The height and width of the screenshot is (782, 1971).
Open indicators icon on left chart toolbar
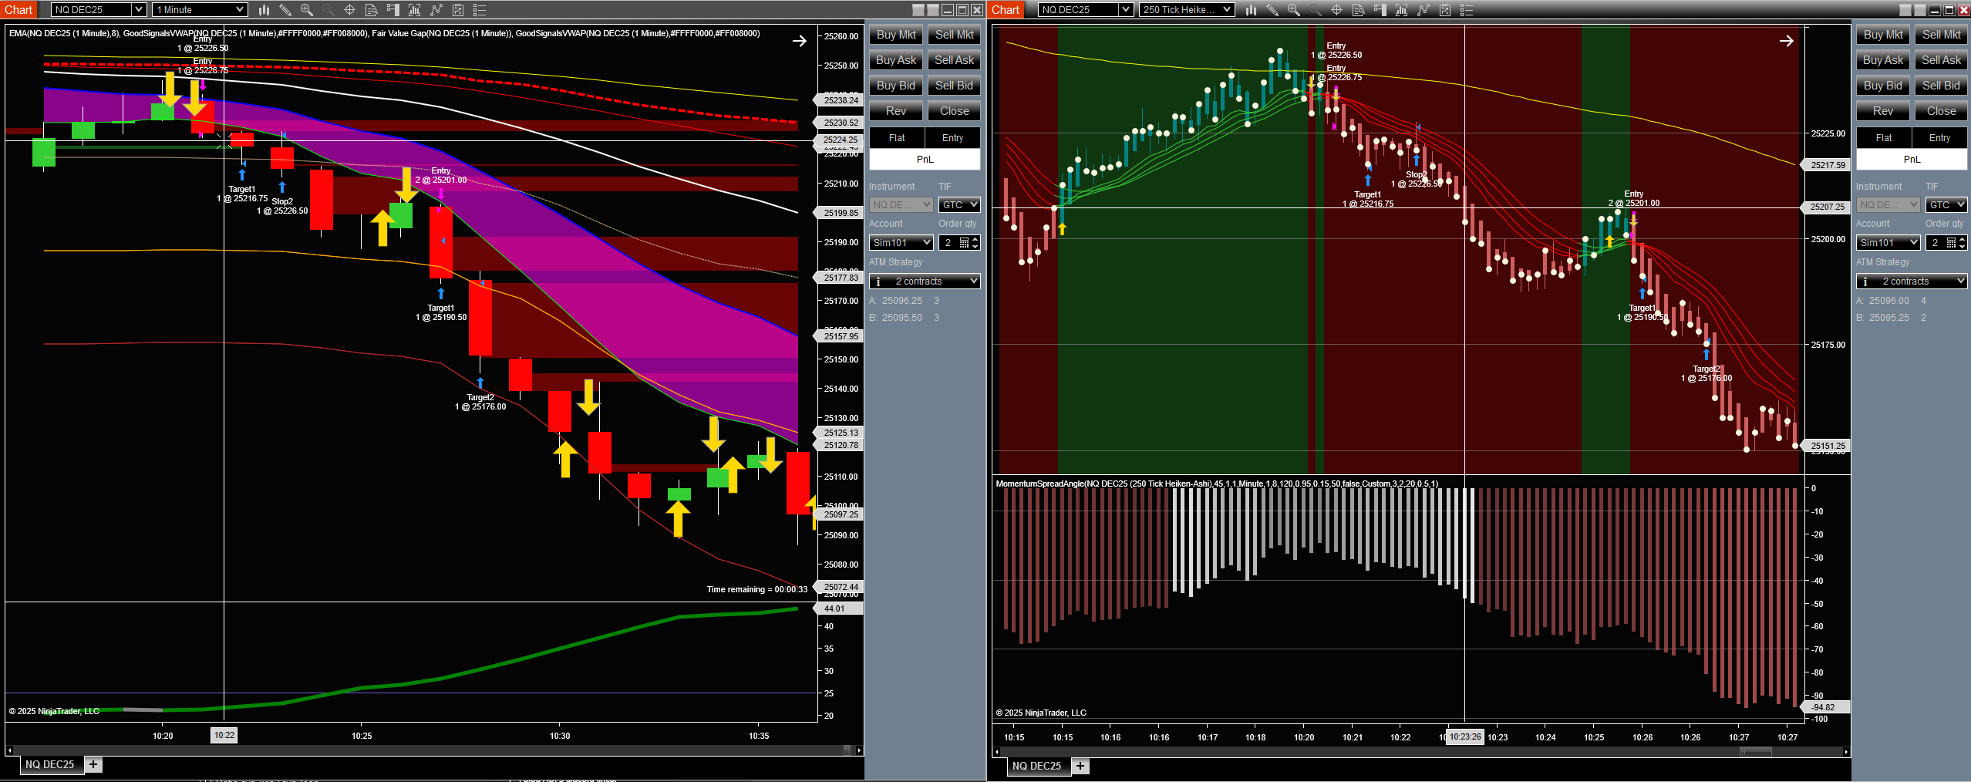coord(415,10)
